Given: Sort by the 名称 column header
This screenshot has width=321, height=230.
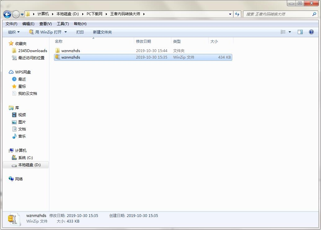Looking at the screenshot, I should pos(59,41).
